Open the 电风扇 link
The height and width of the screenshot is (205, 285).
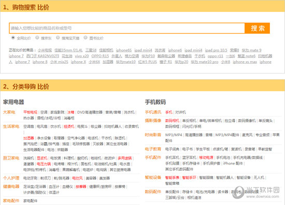point(42,126)
